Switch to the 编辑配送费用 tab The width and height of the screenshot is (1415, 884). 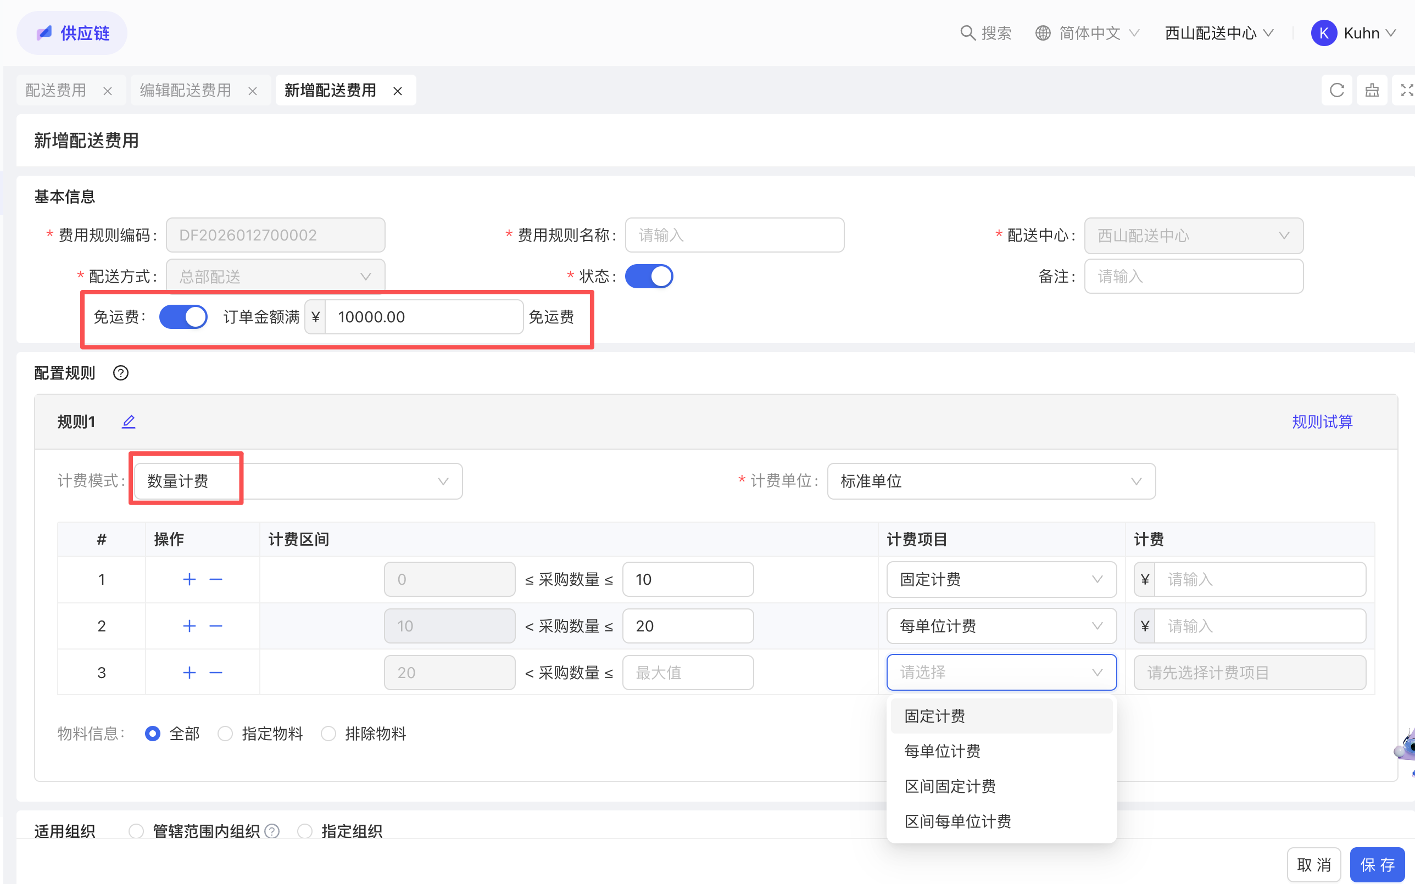click(185, 90)
